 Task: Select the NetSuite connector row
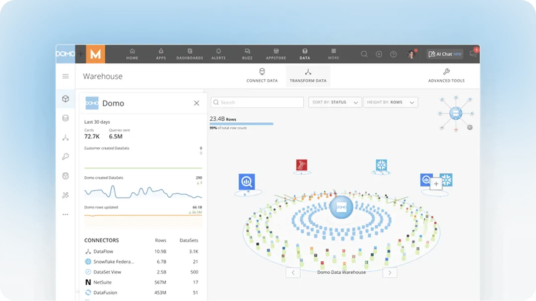[x=141, y=282]
